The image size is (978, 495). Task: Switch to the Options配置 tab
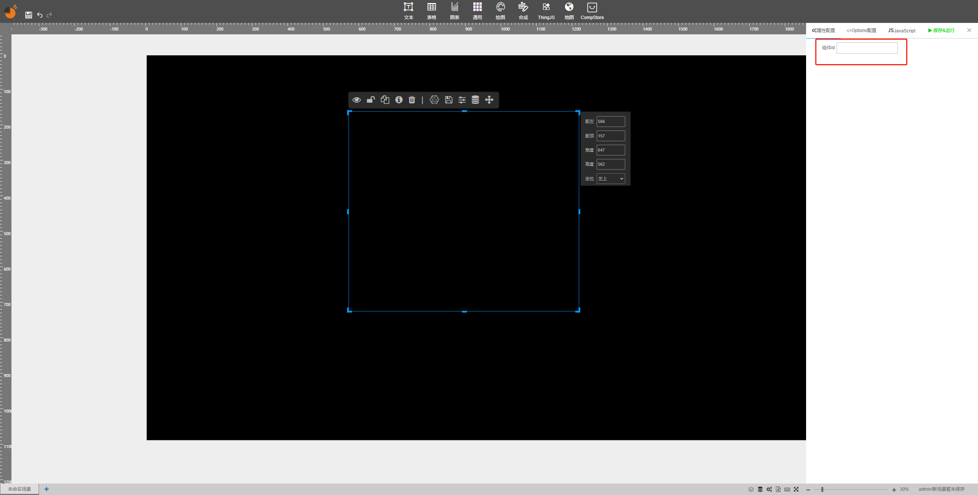(861, 31)
